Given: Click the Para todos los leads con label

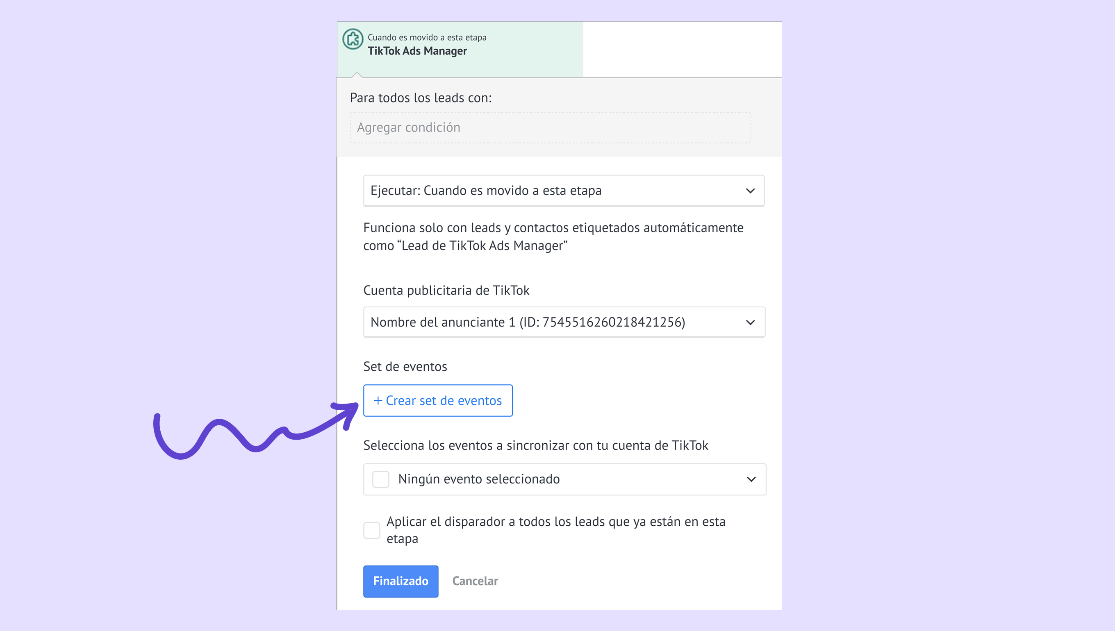Looking at the screenshot, I should pyautogui.click(x=421, y=98).
